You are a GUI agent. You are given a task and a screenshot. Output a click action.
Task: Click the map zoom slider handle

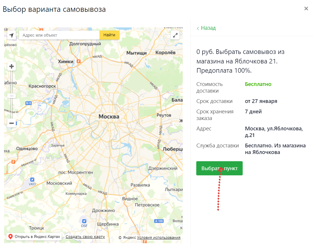pos(12,95)
